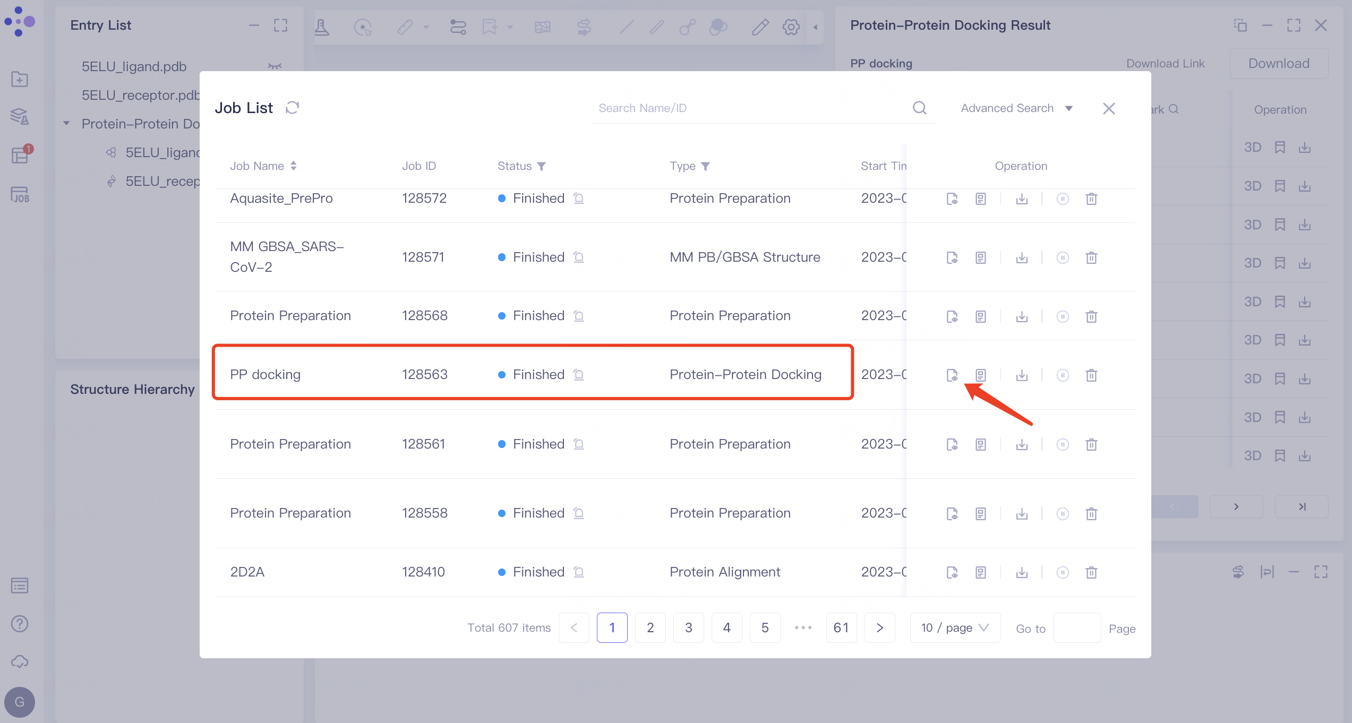Open the JOB icon in left sidebar

coord(20,195)
